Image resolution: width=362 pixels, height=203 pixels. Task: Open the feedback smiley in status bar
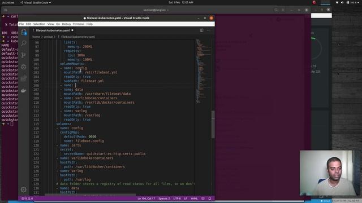(x=203, y=198)
